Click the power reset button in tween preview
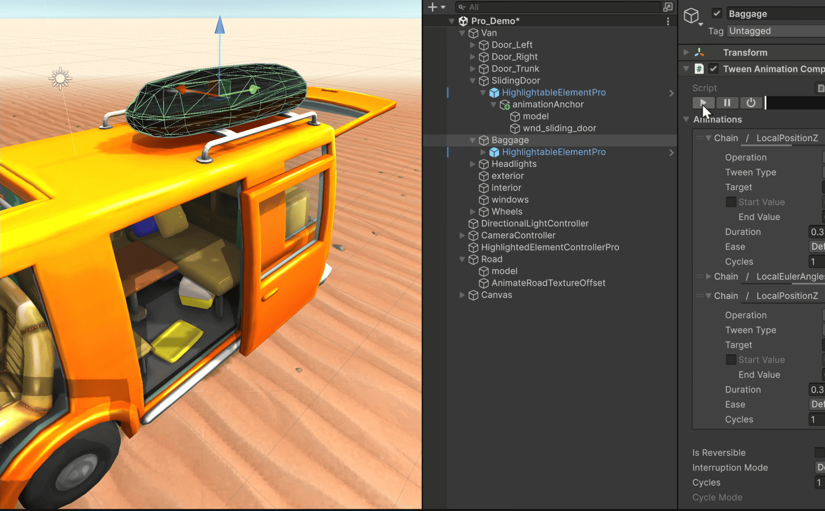The width and height of the screenshot is (825, 511). tap(751, 103)
